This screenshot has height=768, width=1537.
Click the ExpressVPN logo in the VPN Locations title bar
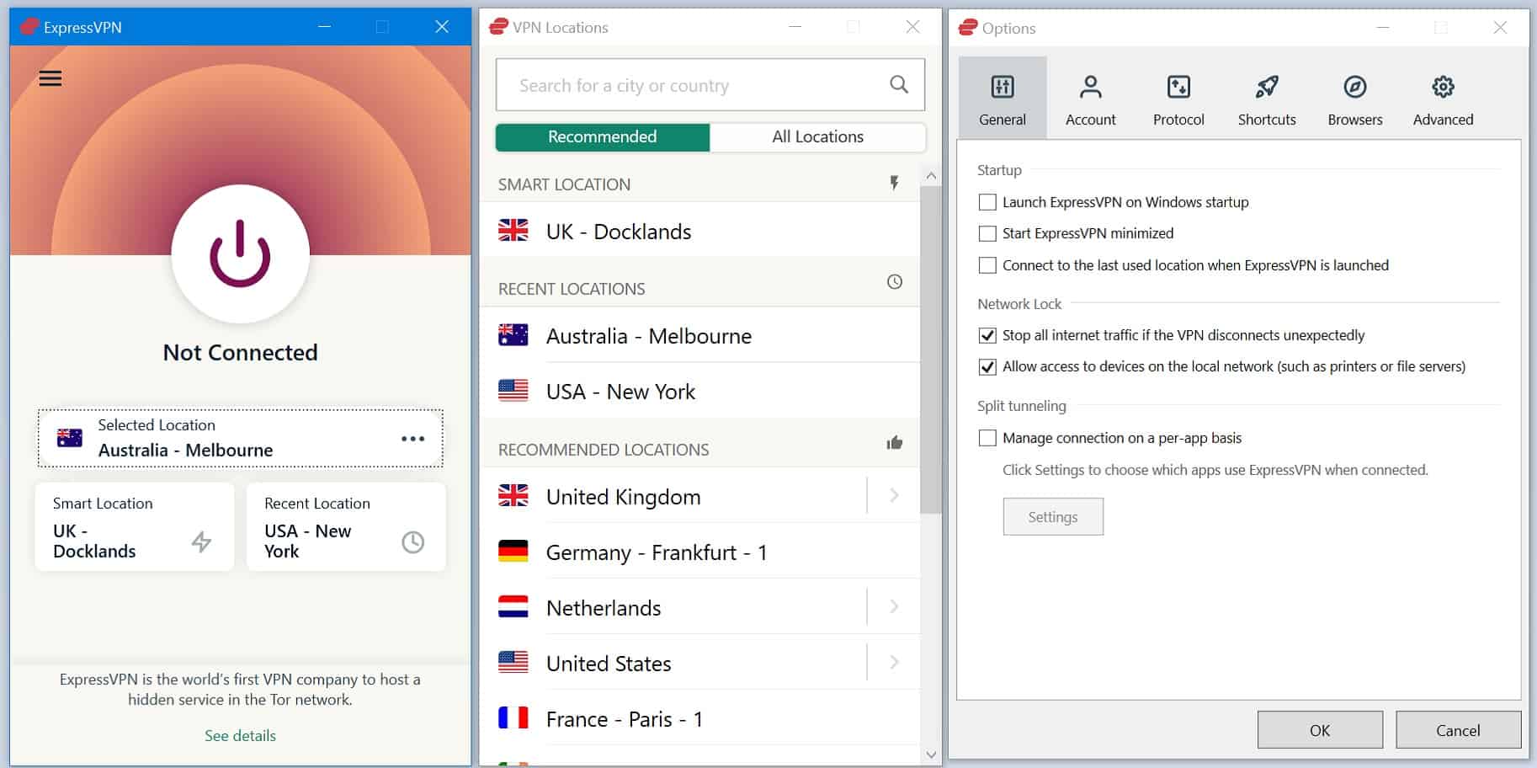click(499, 27)
